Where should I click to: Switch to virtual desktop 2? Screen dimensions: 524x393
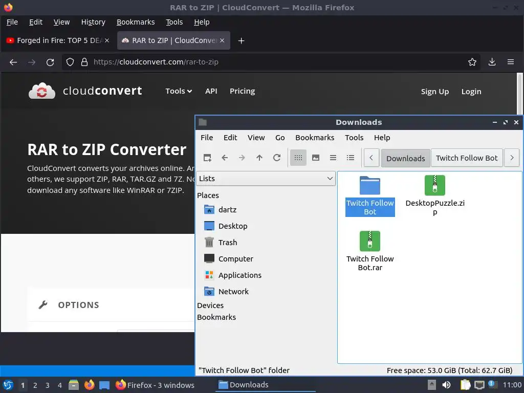(x=35, y=385)
